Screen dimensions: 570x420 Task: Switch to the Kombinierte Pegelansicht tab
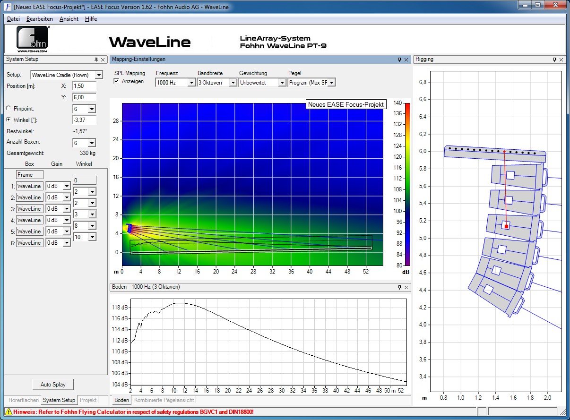(x=164, y=400)
